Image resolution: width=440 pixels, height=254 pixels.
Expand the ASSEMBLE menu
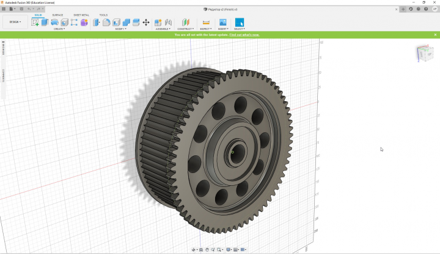tap(163, 29)
